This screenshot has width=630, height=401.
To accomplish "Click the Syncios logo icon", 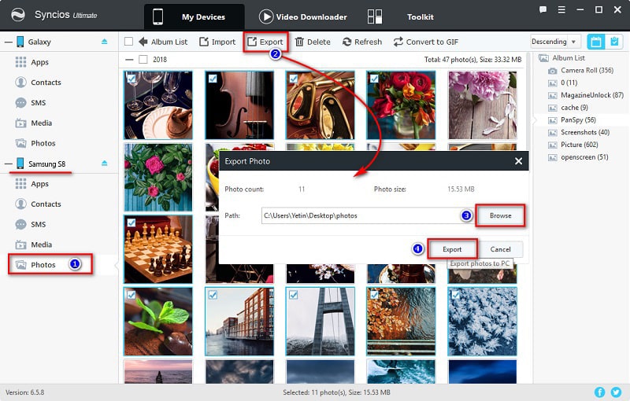I will click(17, 15).
